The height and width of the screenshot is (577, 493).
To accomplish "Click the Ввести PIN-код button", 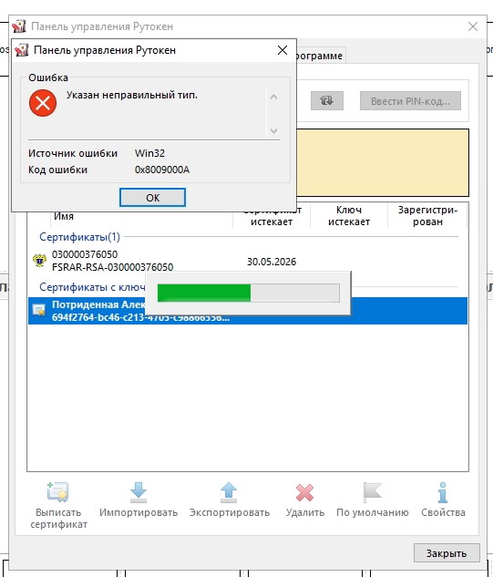I will pos(410,101).
